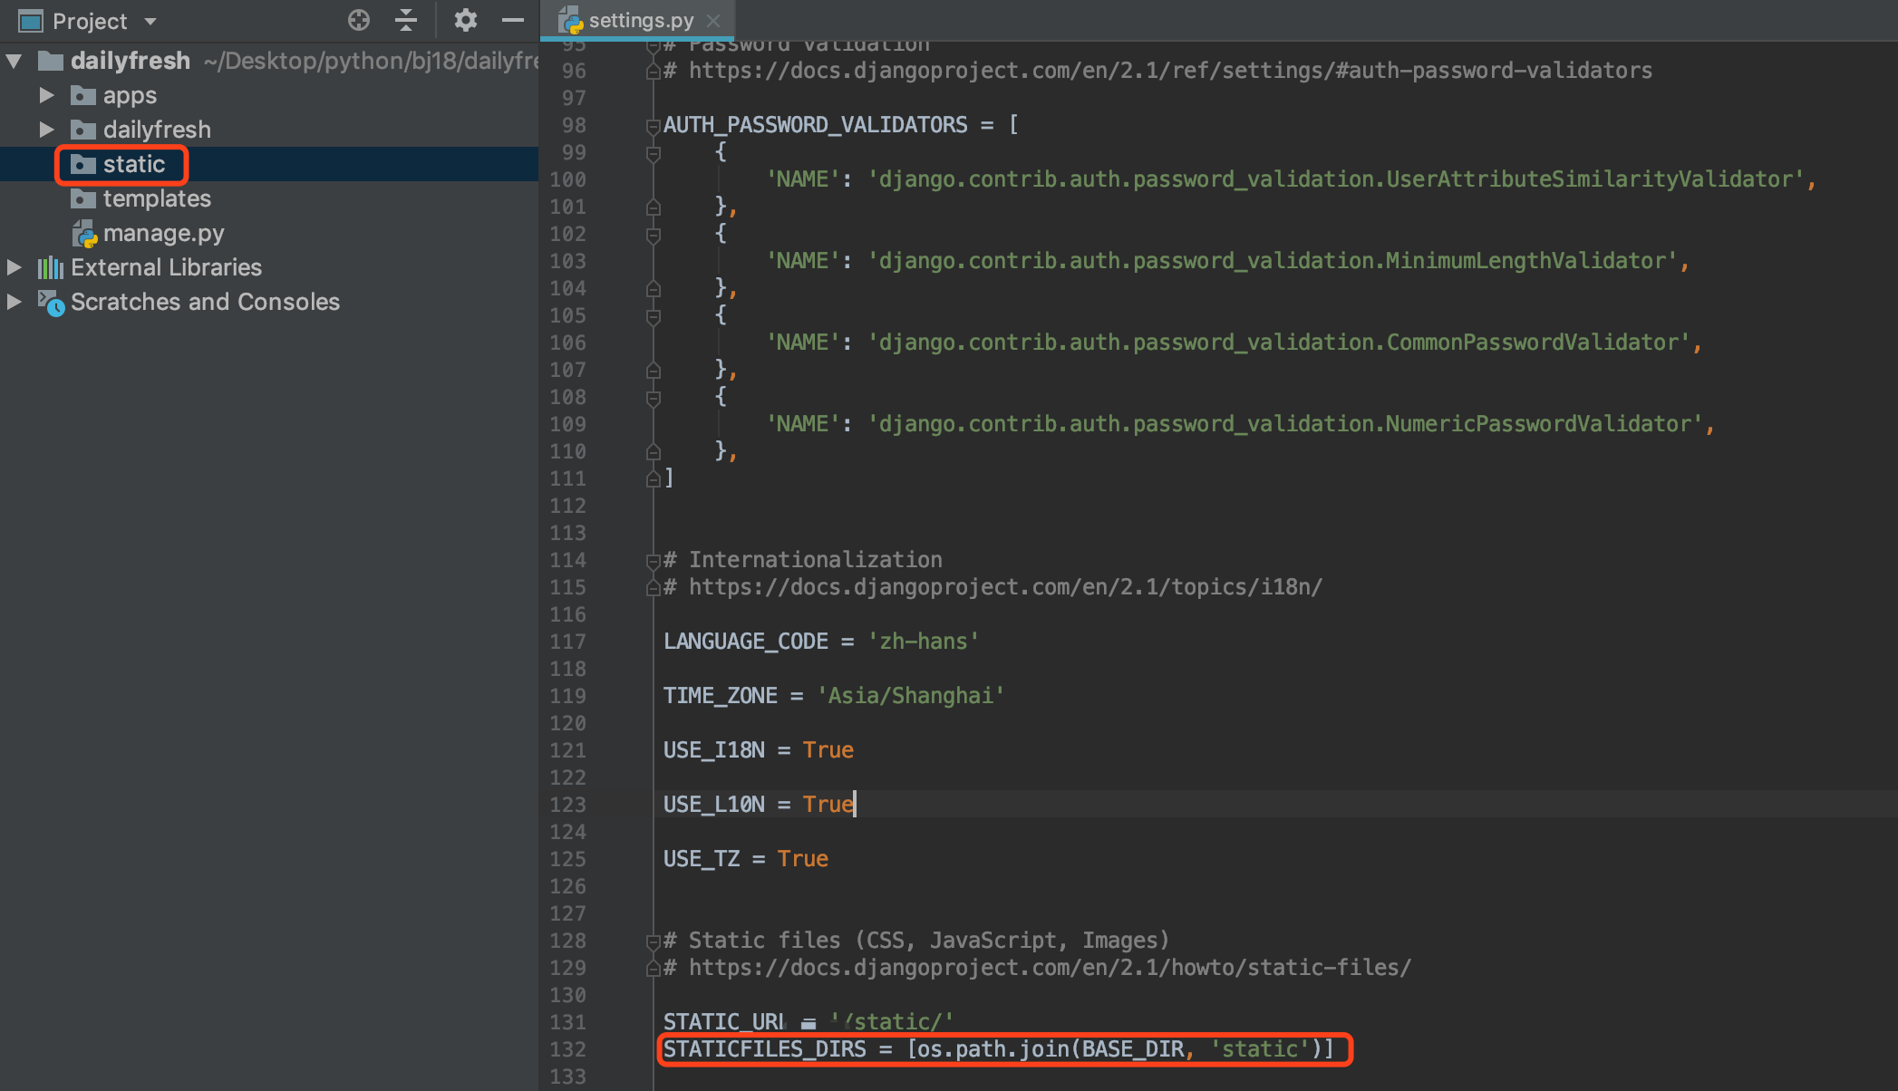
Task: Open Project panel settings gear
Action: click(x=465, y=20)
